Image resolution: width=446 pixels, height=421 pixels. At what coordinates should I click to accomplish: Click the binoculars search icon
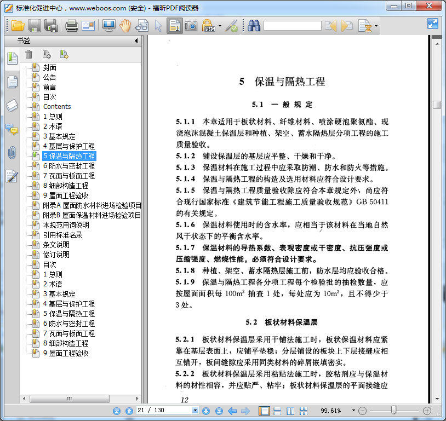(254, 26)
